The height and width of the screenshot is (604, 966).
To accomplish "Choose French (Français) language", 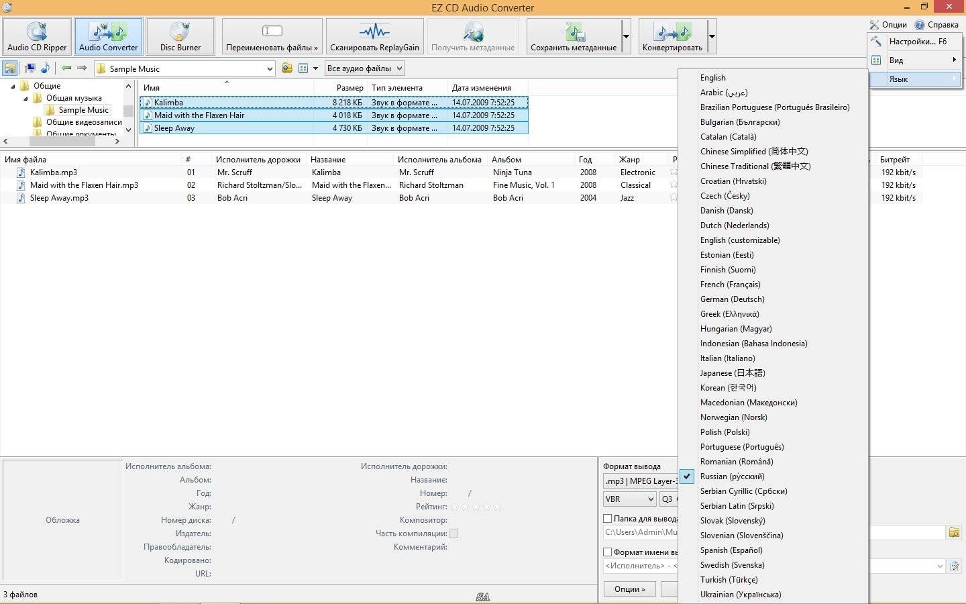I will tap(773, 285).
